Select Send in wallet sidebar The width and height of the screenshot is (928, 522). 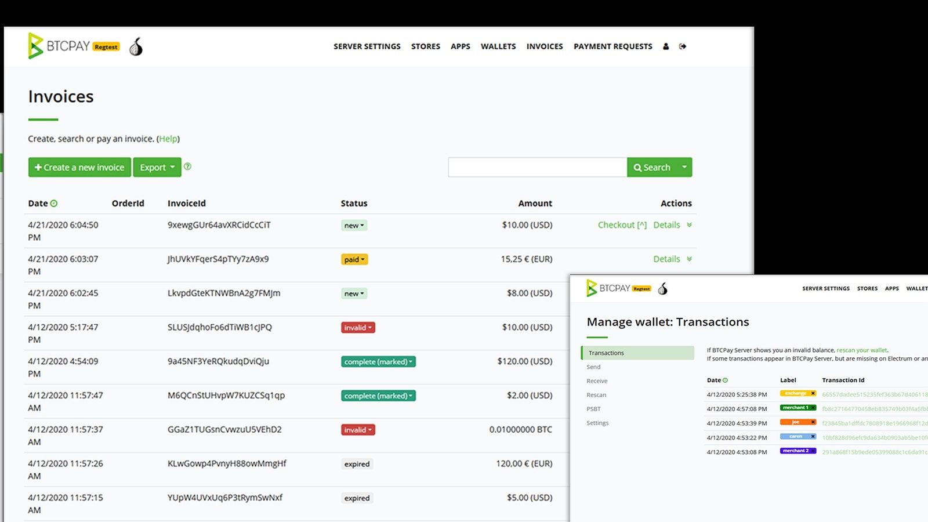point(593,367)
